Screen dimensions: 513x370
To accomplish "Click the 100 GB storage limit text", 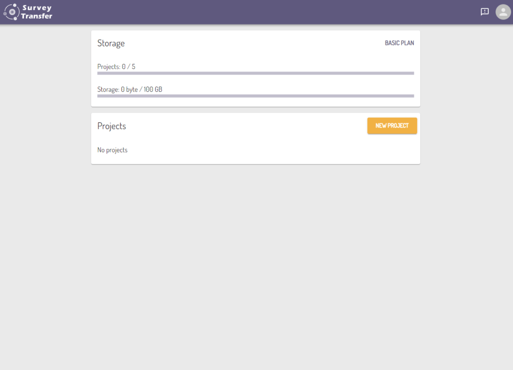I will point(153,89).
